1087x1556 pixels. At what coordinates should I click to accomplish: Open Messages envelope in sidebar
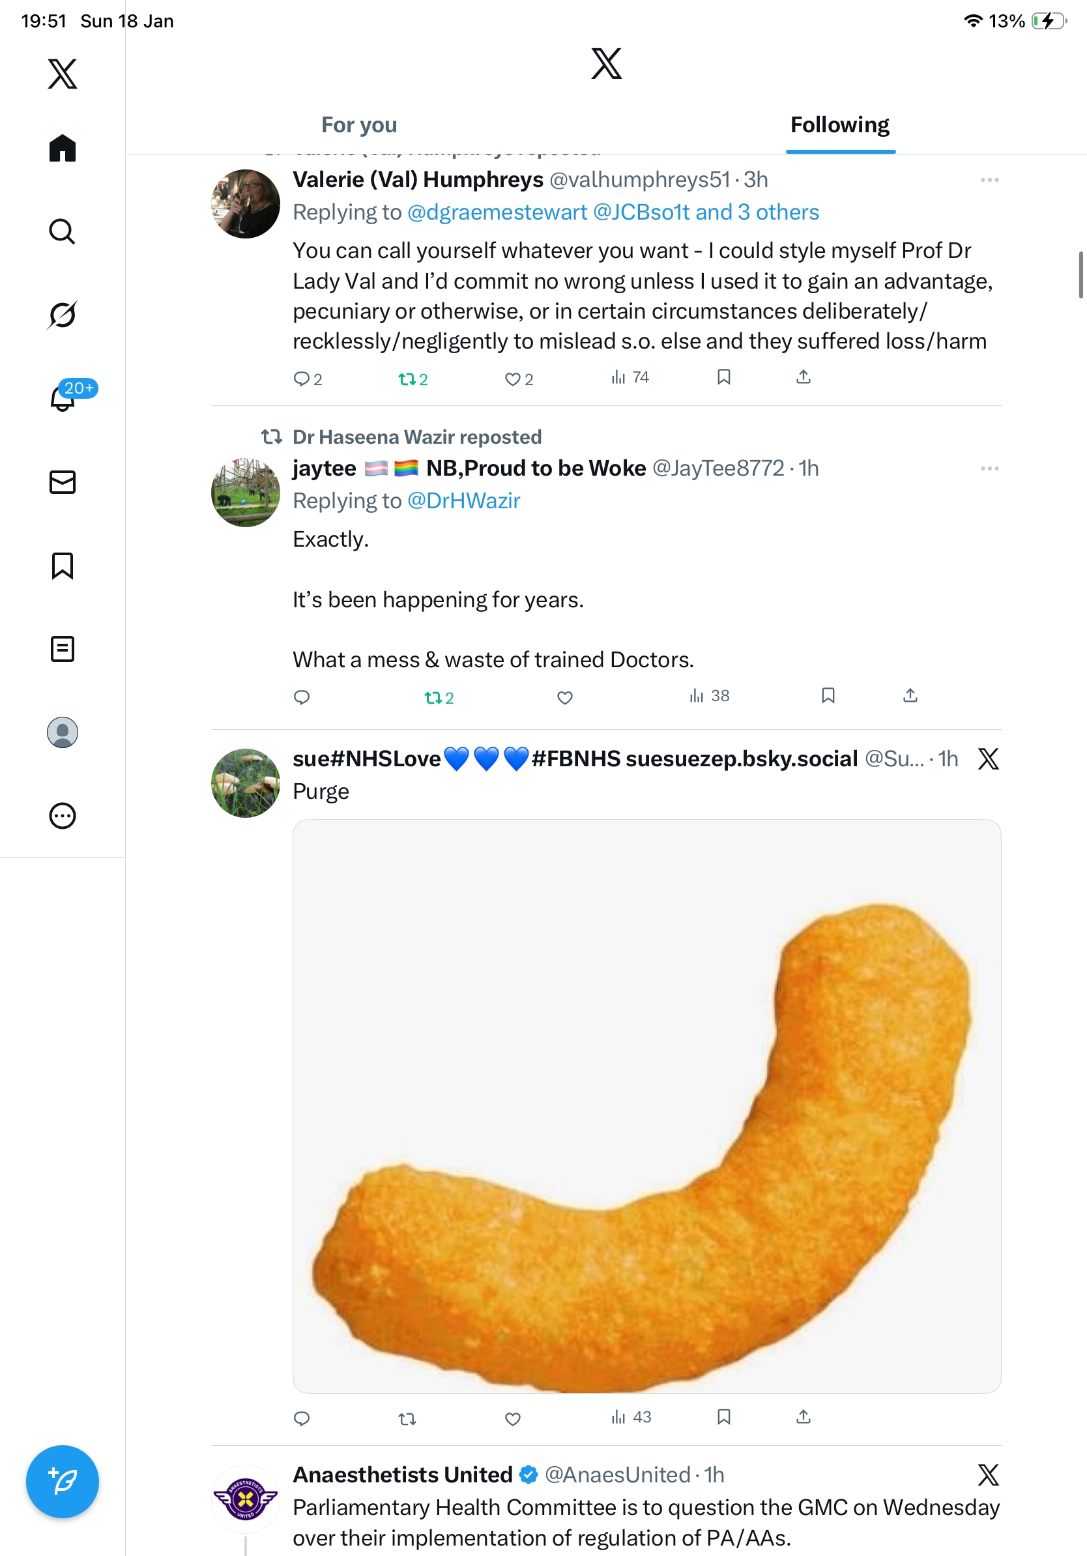point(63,482)
